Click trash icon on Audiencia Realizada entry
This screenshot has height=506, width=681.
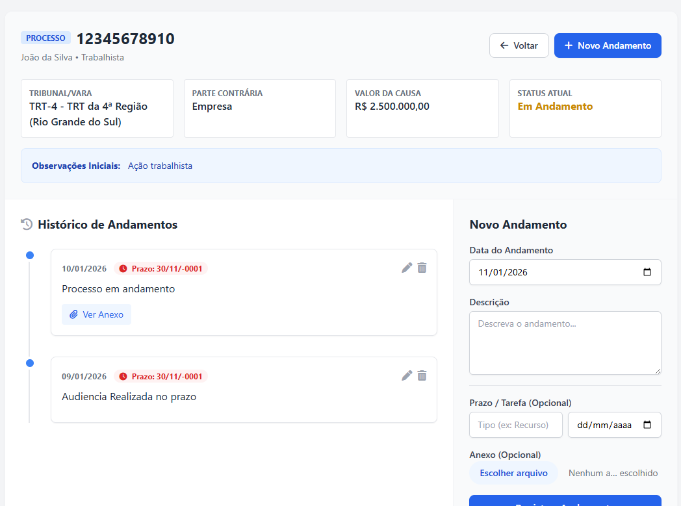point(422,375)
